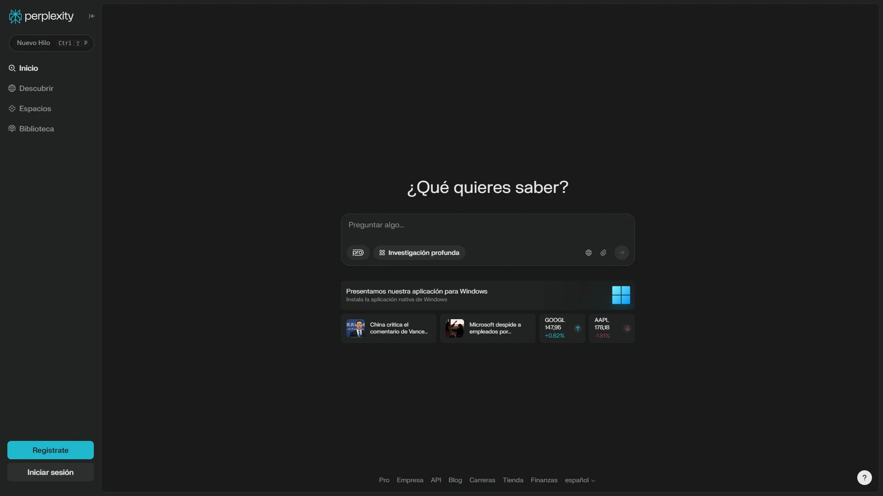Image resolution: width=883 pixels, height=496 pixels.
Task: Open the Pro footer link
Action: tap(384, 480)
